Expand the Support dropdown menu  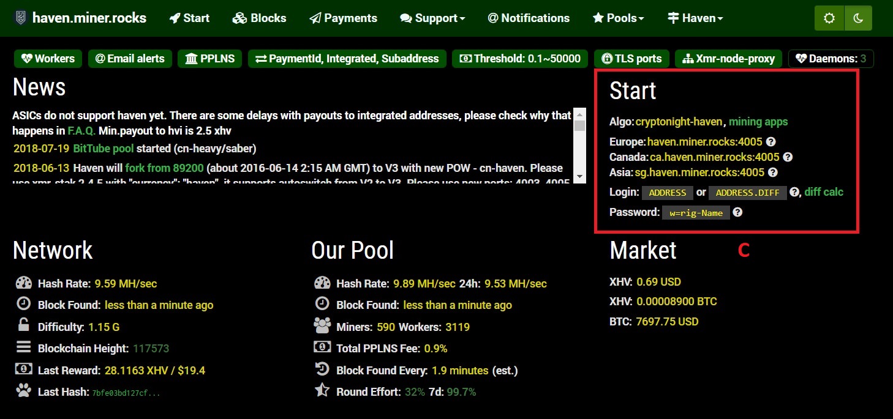pos(432,18)
